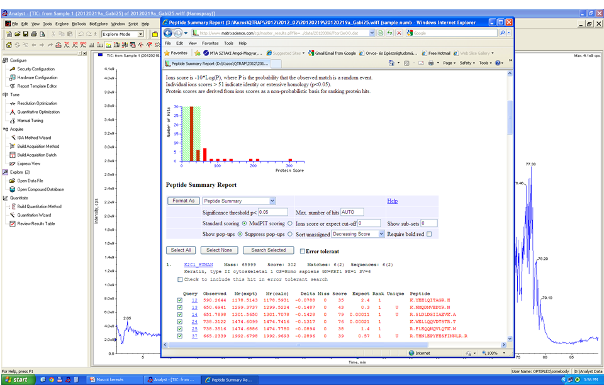This screenshot has width=604, height=385.
Task: Save icon in Analyst toolbar
Action: coord(26,34)
